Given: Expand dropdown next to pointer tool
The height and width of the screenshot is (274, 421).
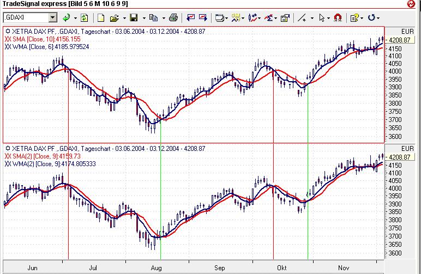Looking at the screenshot, I should (328, 18).
